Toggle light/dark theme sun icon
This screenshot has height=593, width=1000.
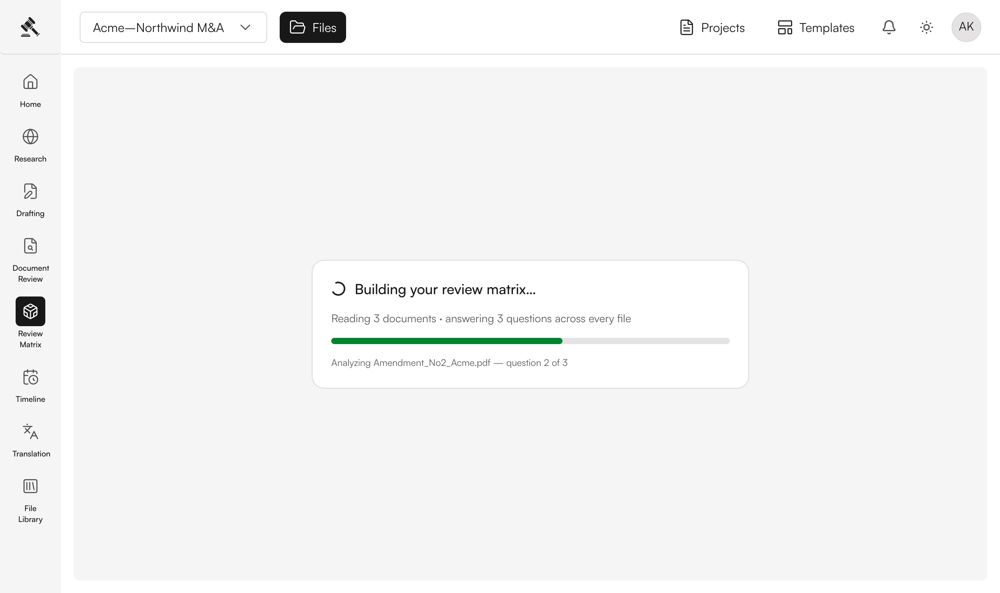[x=927, y=27]
